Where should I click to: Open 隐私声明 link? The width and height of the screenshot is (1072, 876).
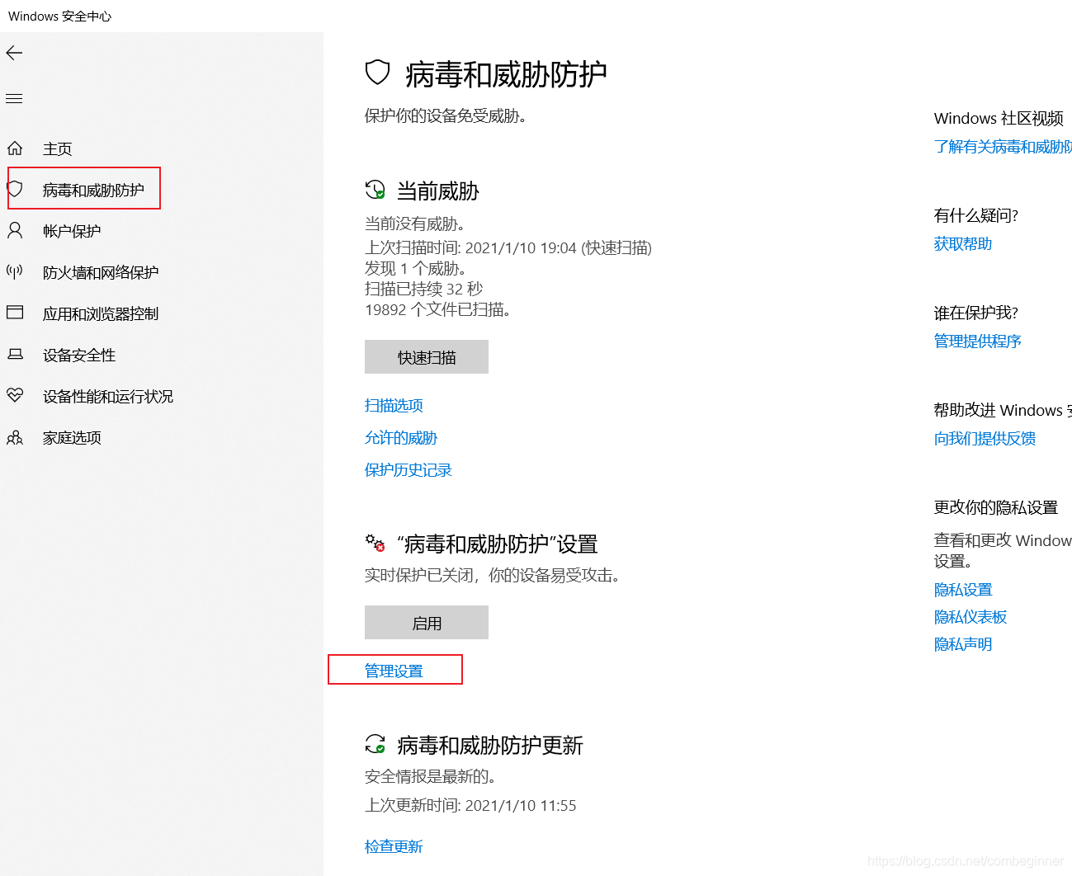[x=963, y=643]
